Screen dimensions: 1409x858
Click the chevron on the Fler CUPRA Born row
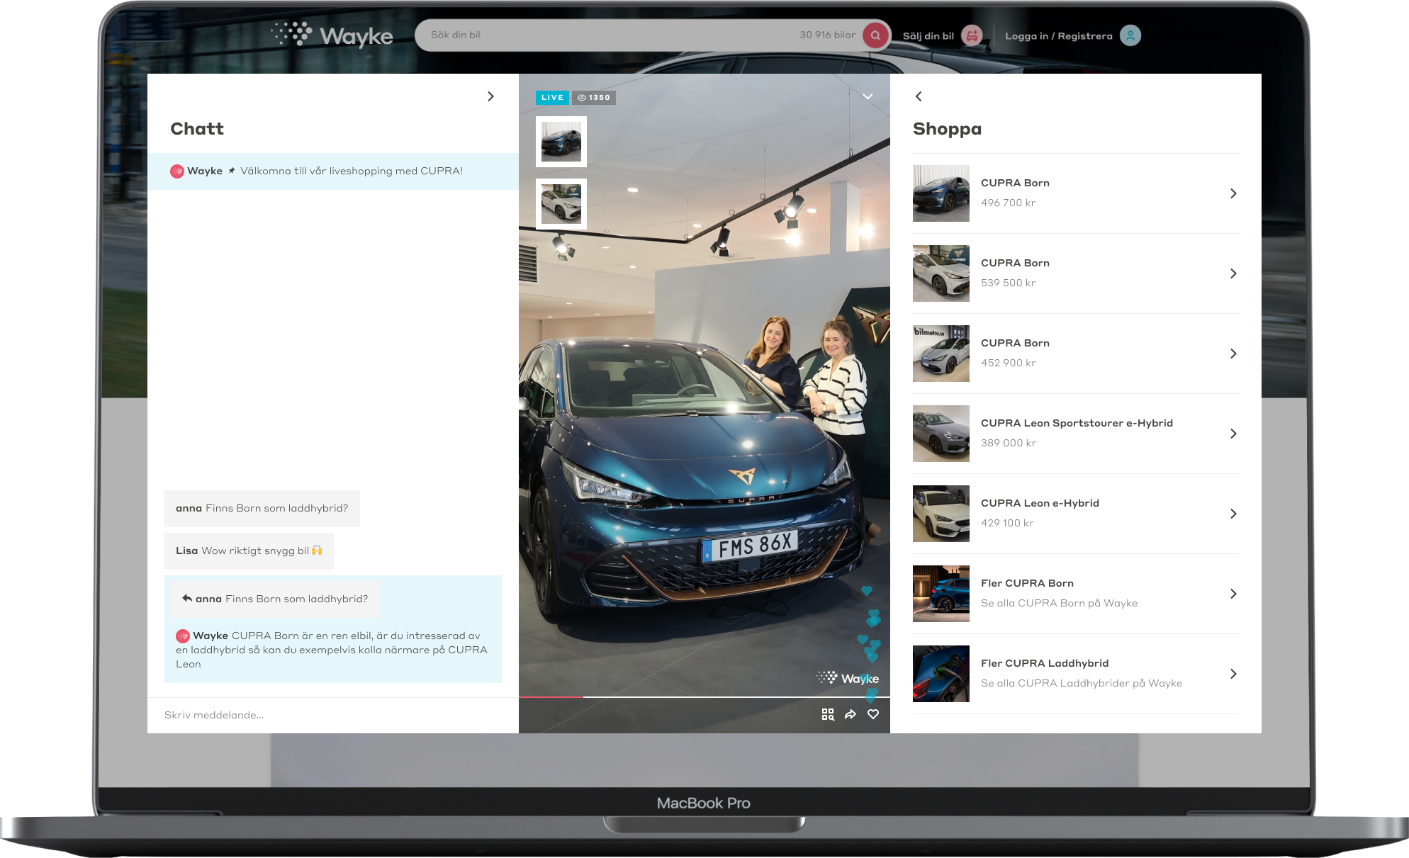click(1233, 594)
